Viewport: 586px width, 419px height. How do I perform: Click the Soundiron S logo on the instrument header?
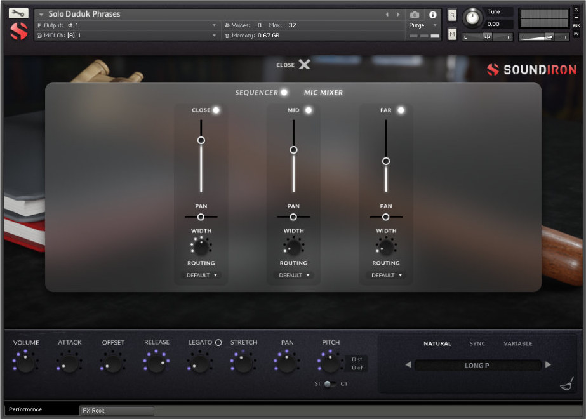coord(18,30)
